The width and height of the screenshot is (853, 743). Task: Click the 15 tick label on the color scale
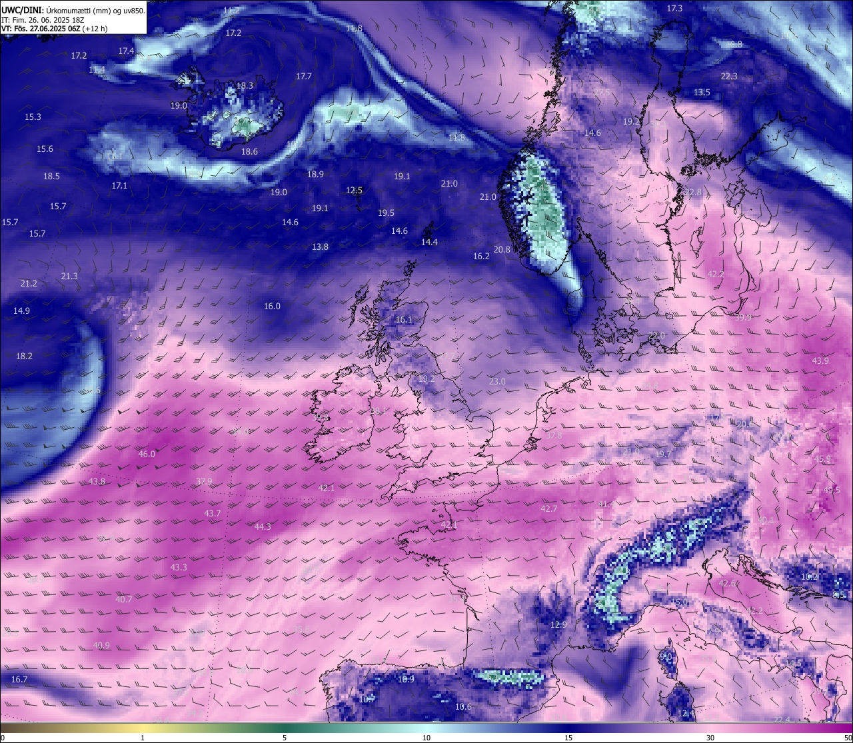pos(568,738)
